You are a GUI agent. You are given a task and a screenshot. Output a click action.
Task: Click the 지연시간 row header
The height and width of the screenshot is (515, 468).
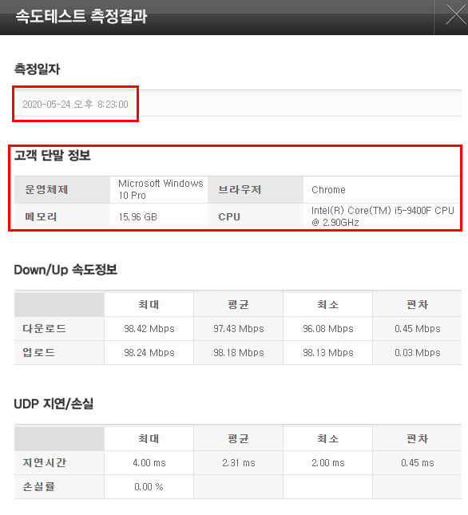tap(59, 463)
